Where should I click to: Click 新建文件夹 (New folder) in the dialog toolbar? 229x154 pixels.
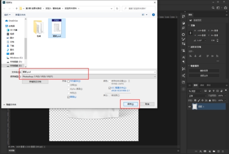[20, 15]
